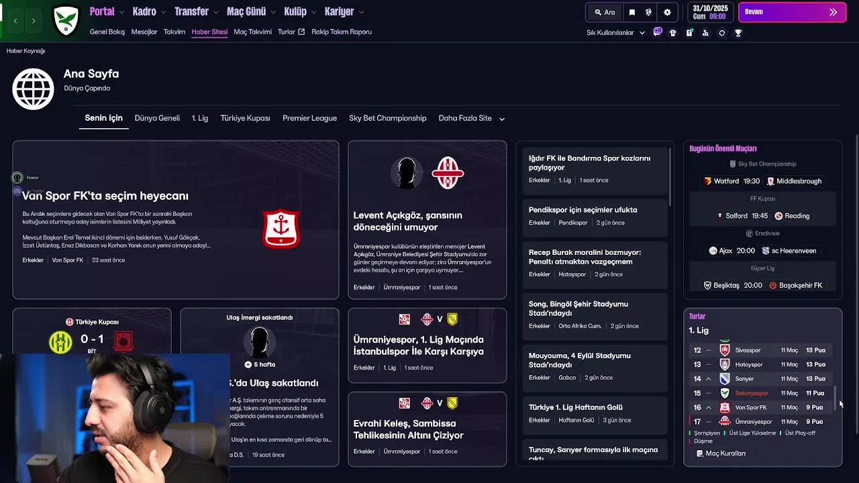Open Rakip Takım Raporu submenu
Viewport: 859px width, 483px height.
pyautogui.click(x=342, y=32)
